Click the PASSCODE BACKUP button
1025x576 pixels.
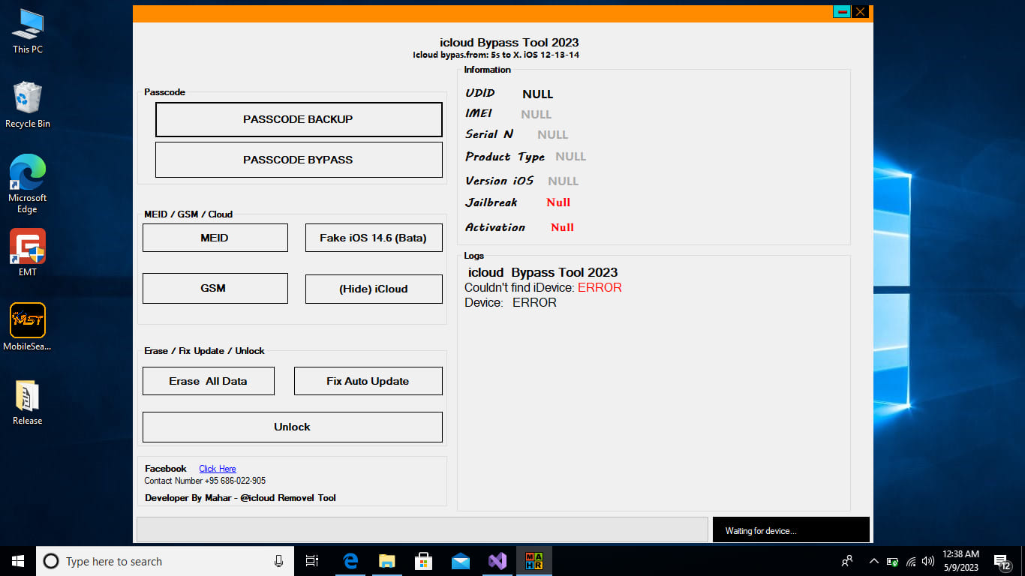[x=299, y=119]
